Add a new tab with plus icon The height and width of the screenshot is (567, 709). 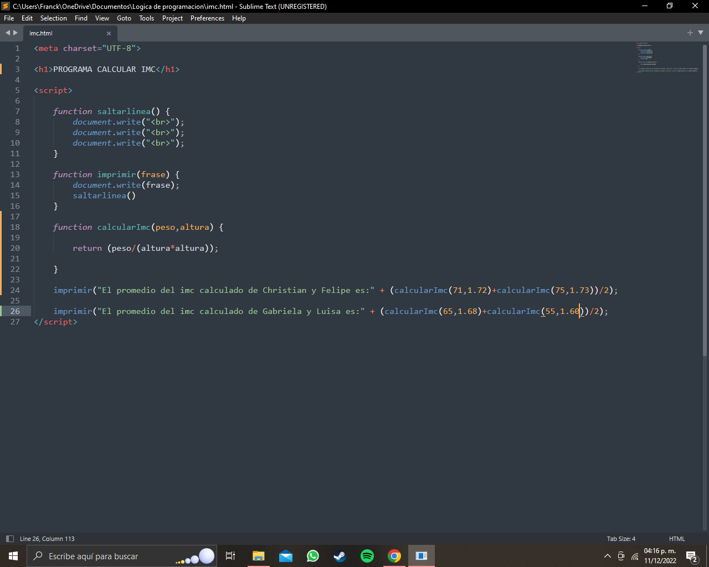tap(690, 33)
